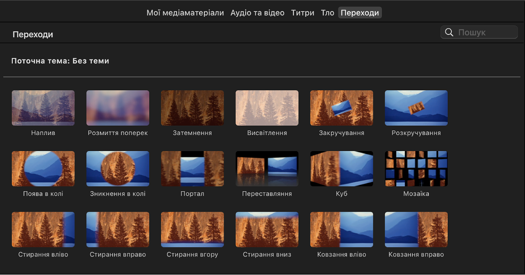The image size is (525, 275).
Task: Select the Переходи tab
Action: click(360, 13)
